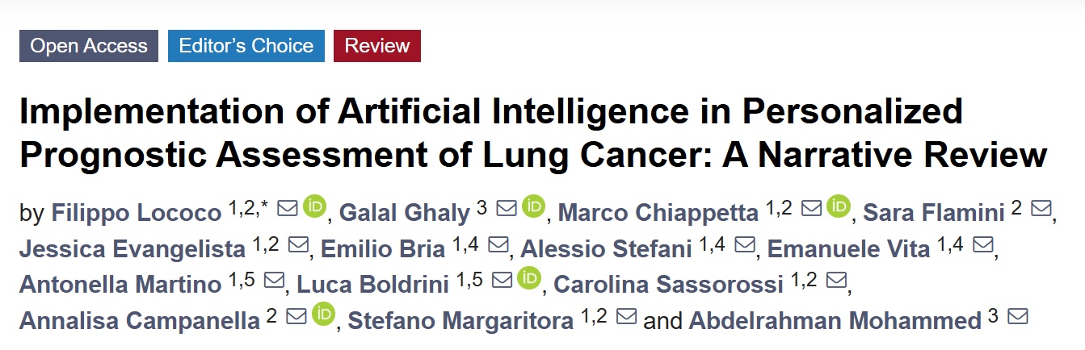
Task: Click Abdelrahman Mohammed's email envelope icon
Action: 1018,316
